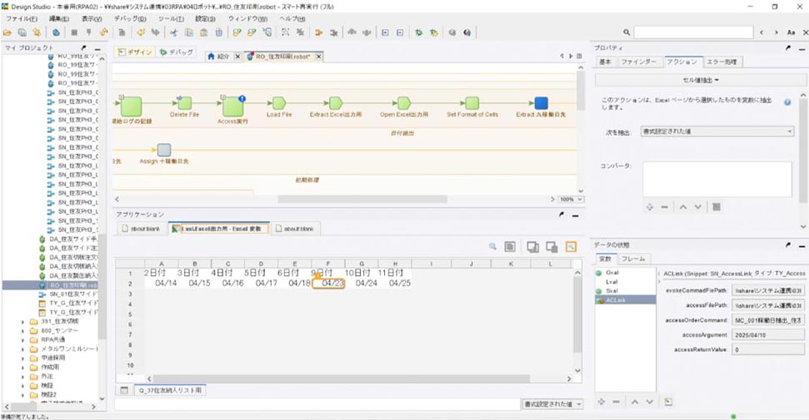The image size is (809, 420).
Task: Switch to the ファインダー tab
Action: pyautogui.click(x=638, y=62)
